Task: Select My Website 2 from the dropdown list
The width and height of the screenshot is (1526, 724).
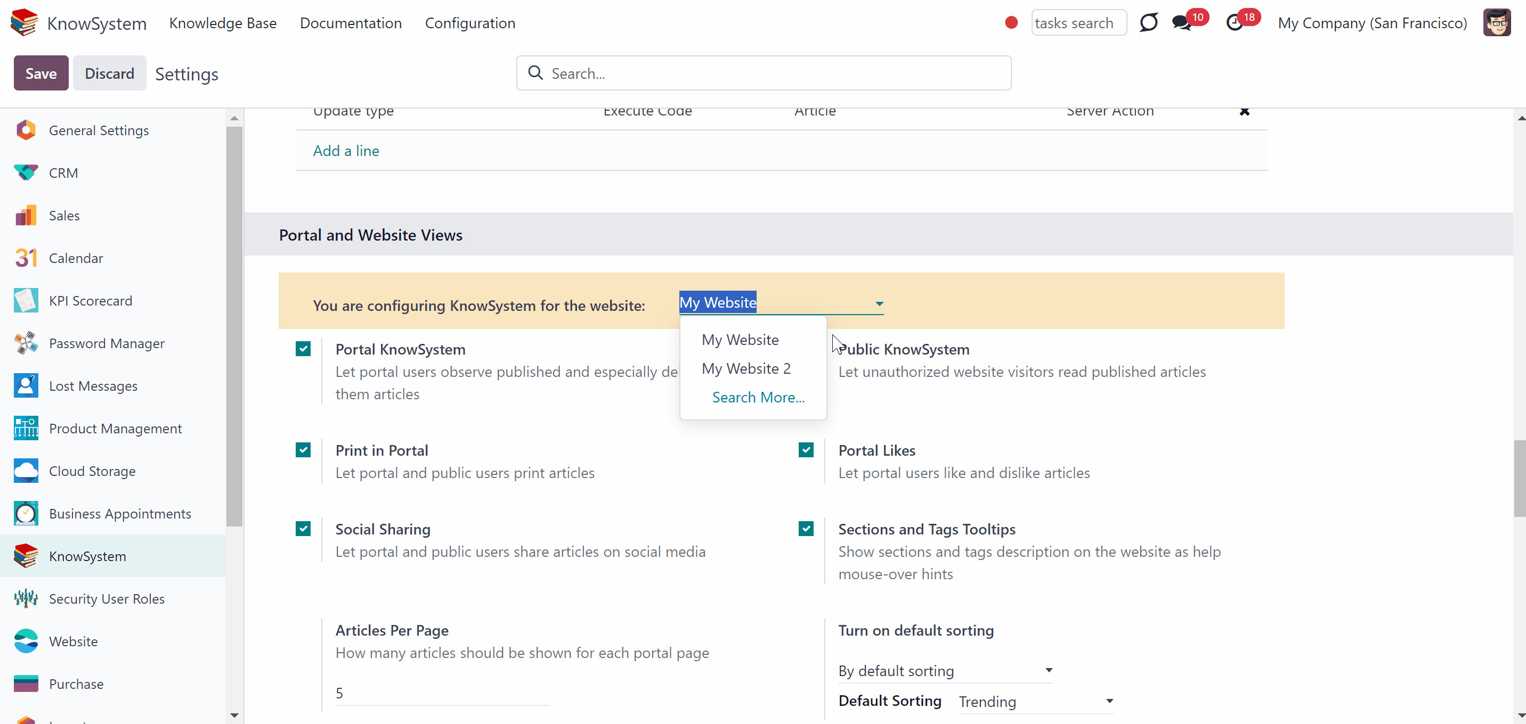Action: 746,368
